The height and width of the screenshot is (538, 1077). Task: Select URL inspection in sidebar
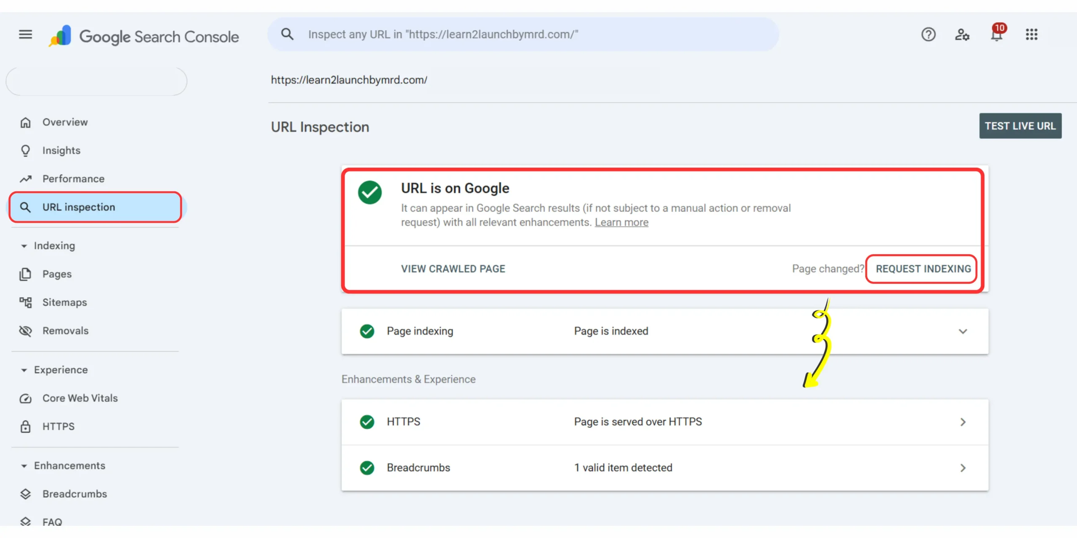tap(95, 207)
